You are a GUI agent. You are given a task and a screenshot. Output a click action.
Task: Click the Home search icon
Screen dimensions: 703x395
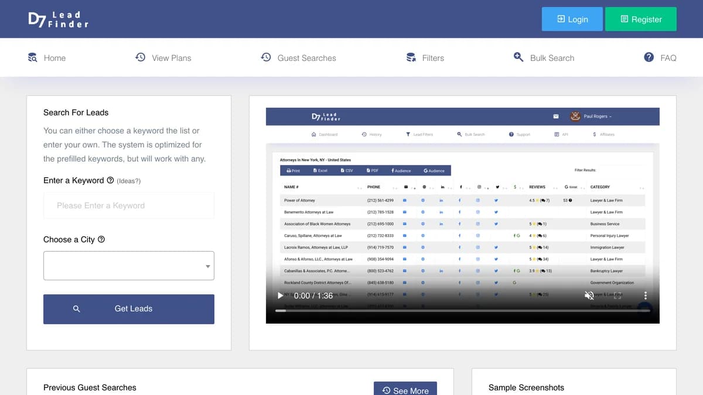(x=33, y=57)
